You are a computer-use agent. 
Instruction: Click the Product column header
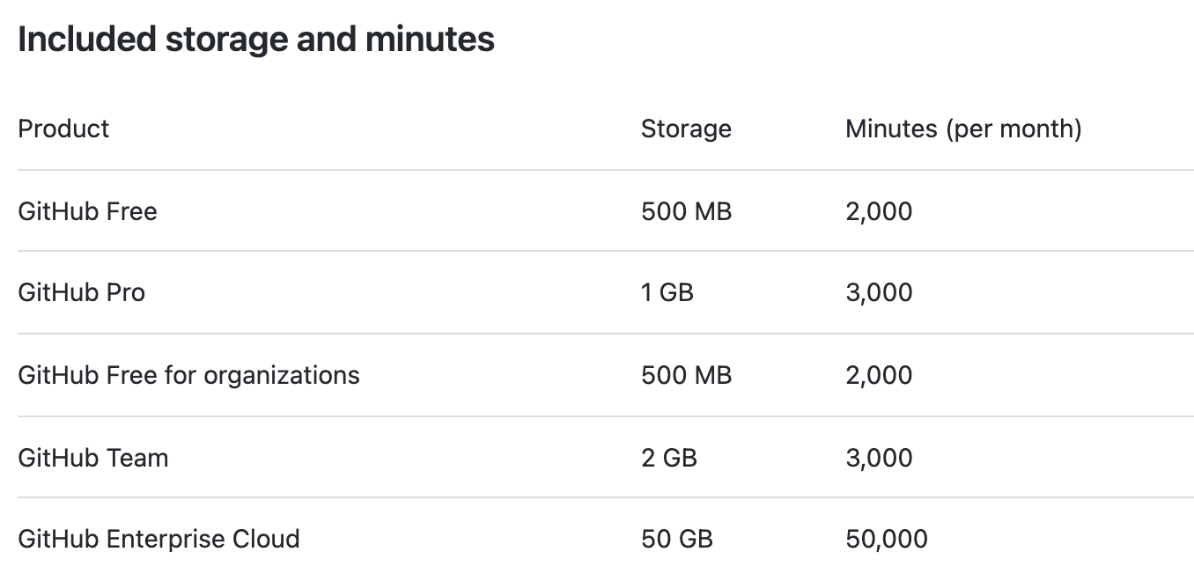(x=63, y=129)
